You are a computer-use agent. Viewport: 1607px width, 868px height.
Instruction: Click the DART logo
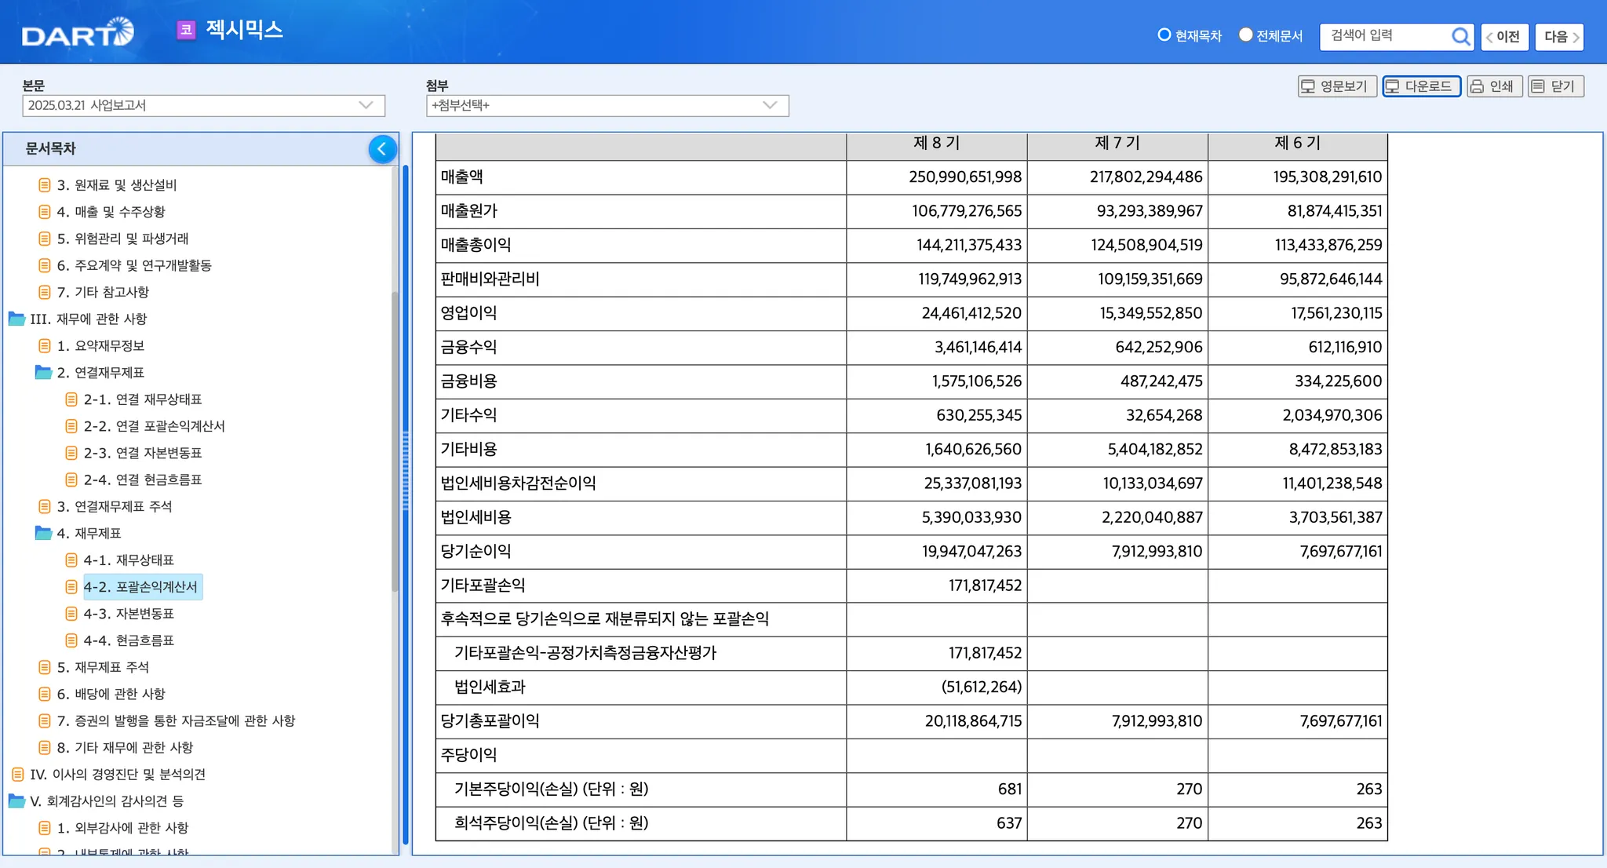point(77,33)
